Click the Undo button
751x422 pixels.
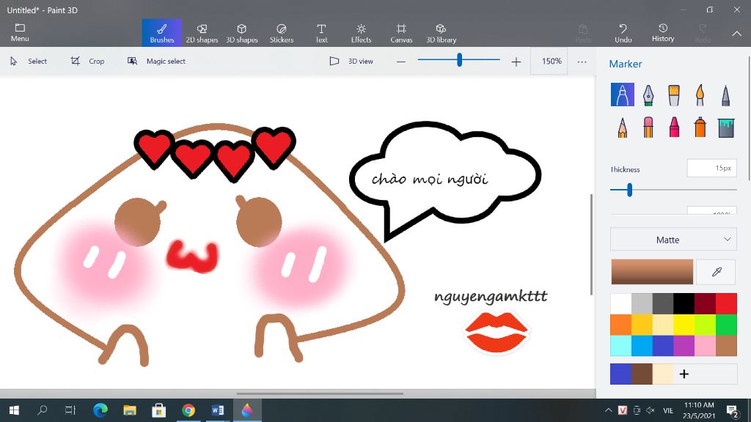point(623,33)
